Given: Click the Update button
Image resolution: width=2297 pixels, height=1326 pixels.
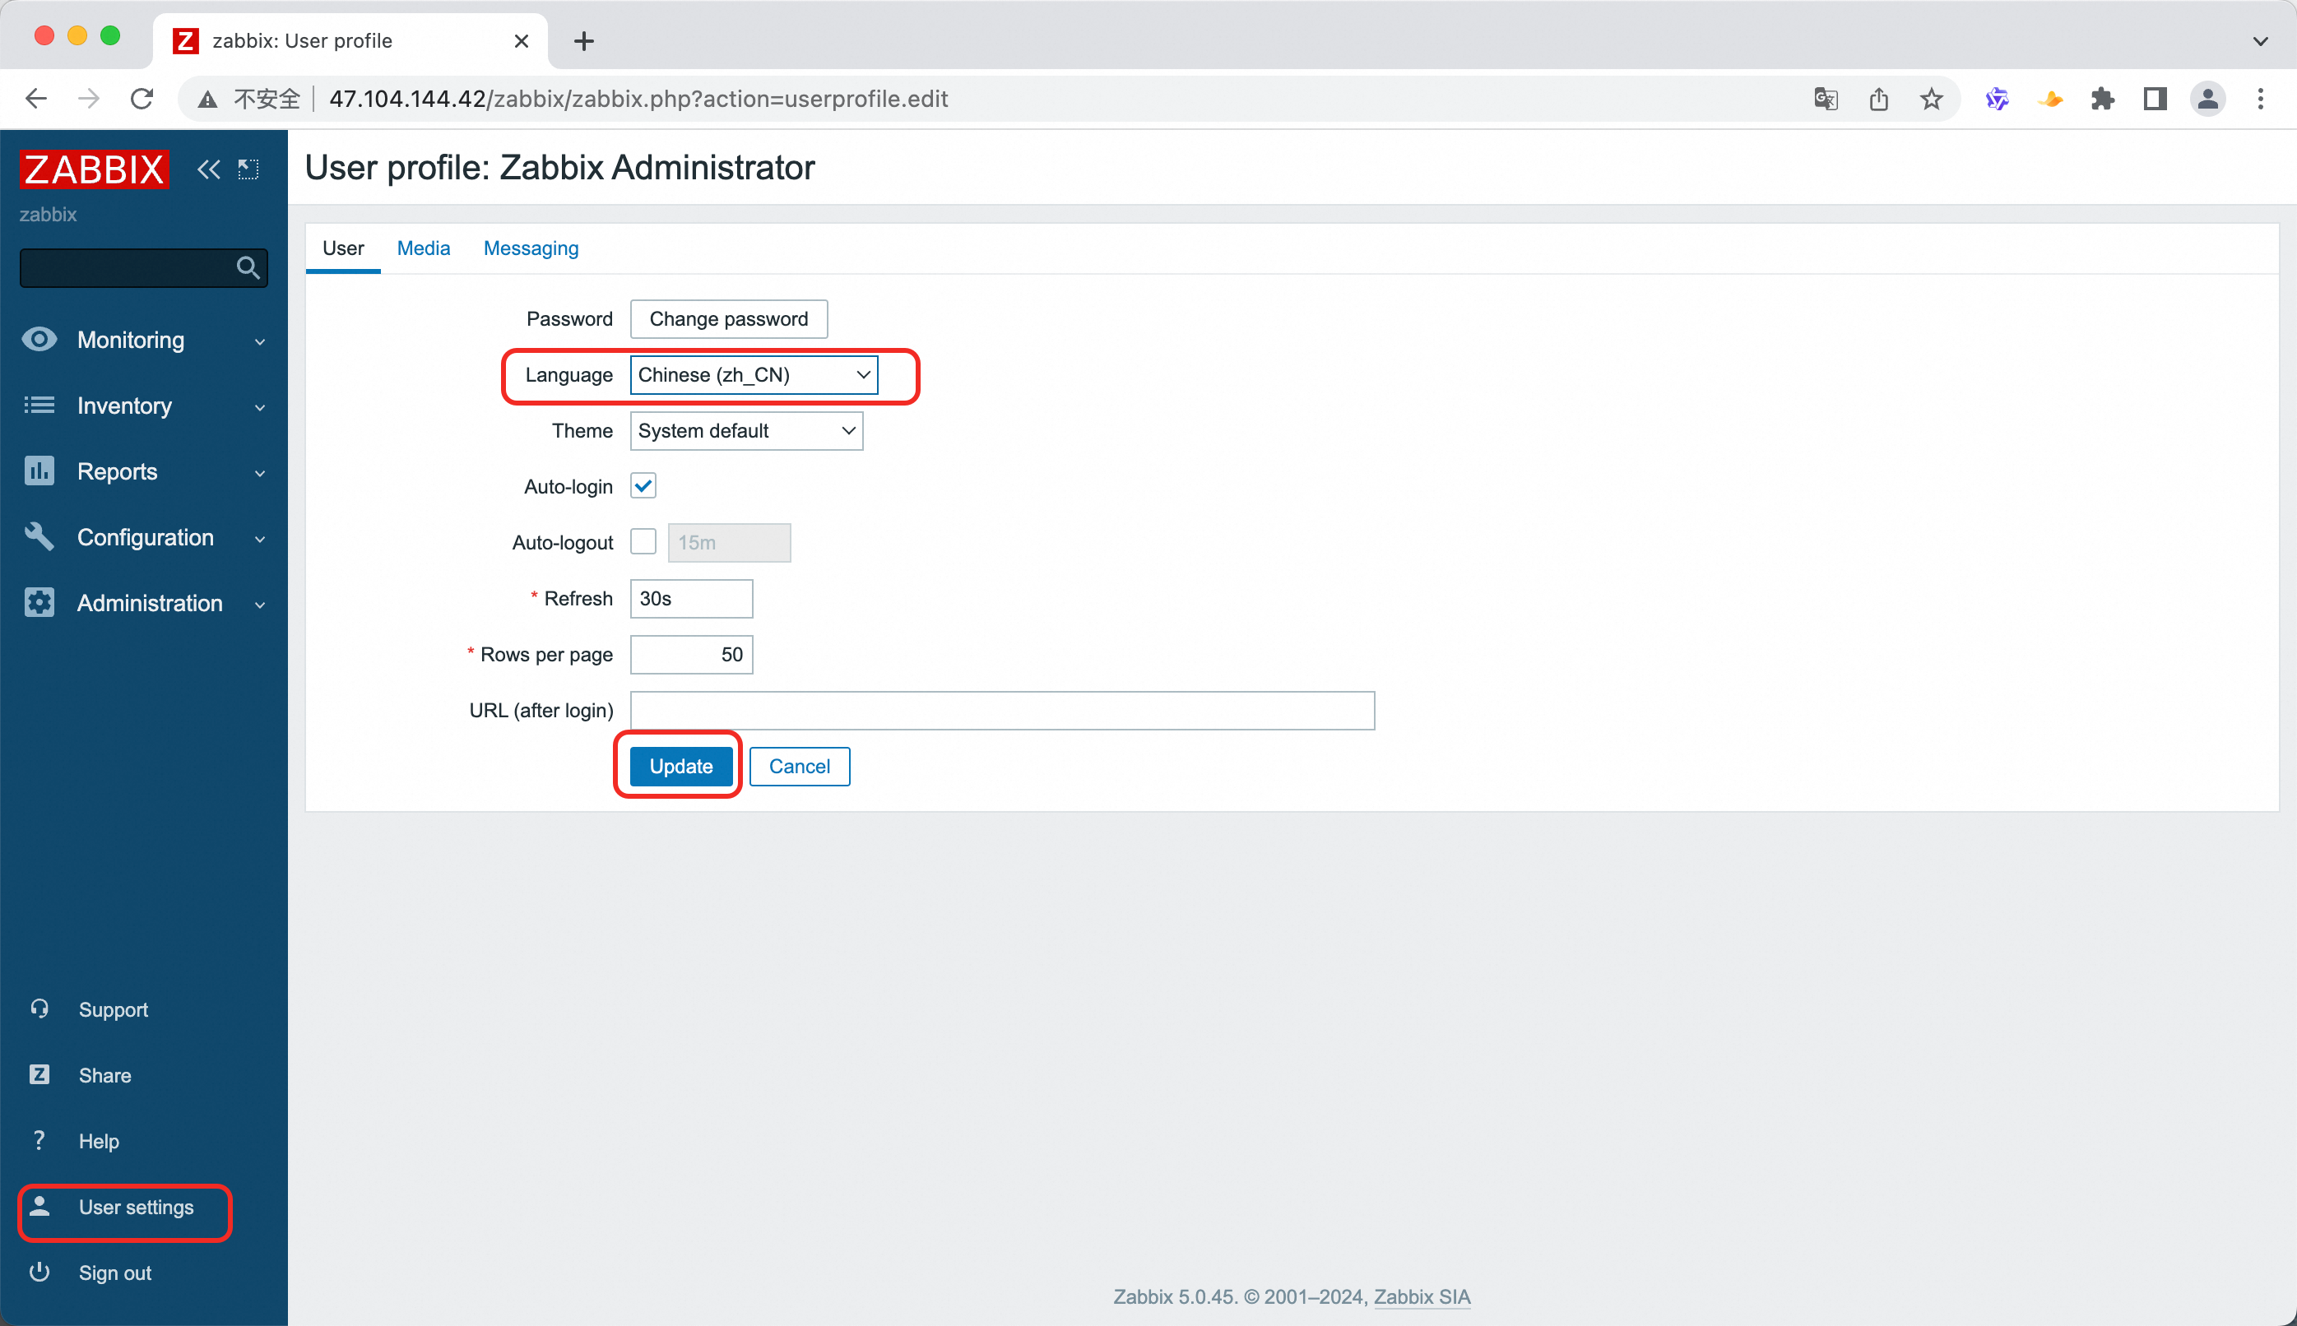Looking at the screenshot, I should (680, 766).
